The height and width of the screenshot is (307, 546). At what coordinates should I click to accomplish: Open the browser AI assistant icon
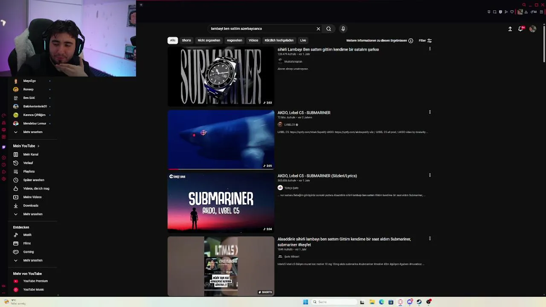[534, 12]
